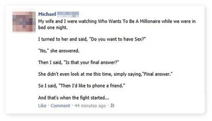This screenshot has height=121, width=212.
Task: Comment on the post
Action: [61, 106]
